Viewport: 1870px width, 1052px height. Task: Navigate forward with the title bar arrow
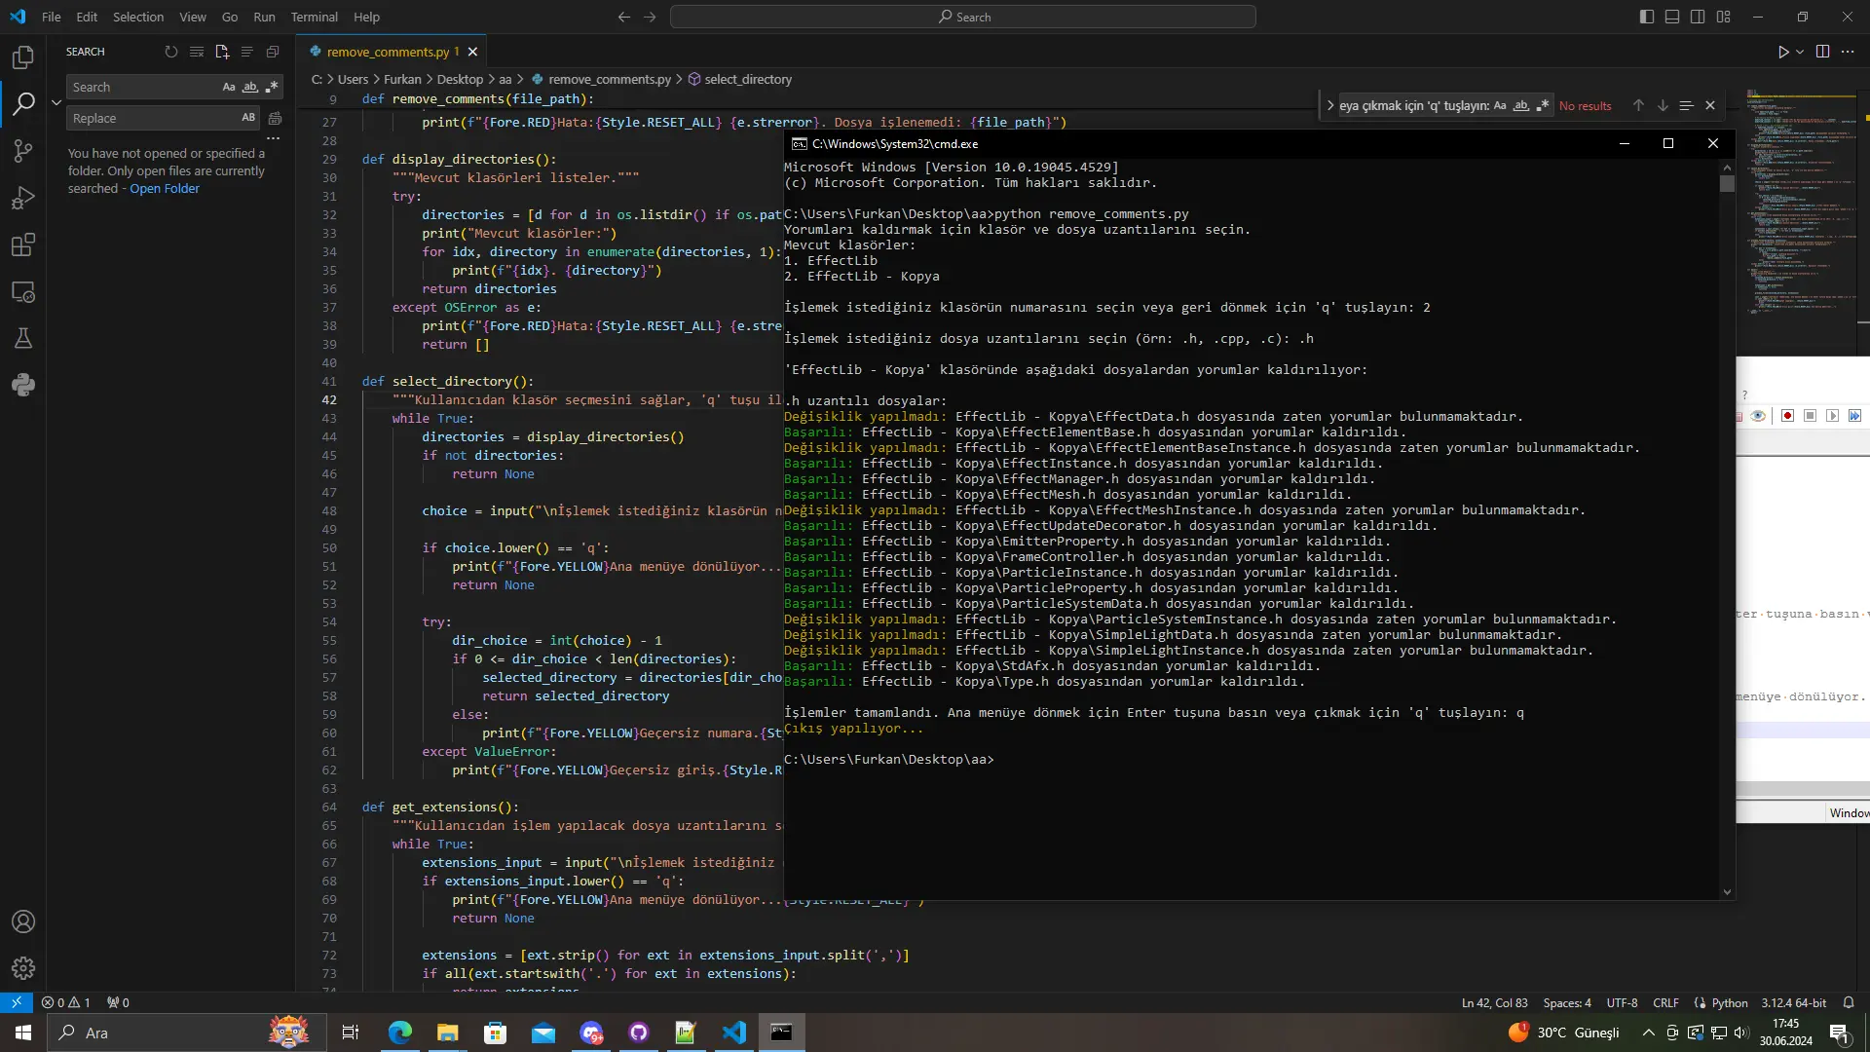(650, 17)
